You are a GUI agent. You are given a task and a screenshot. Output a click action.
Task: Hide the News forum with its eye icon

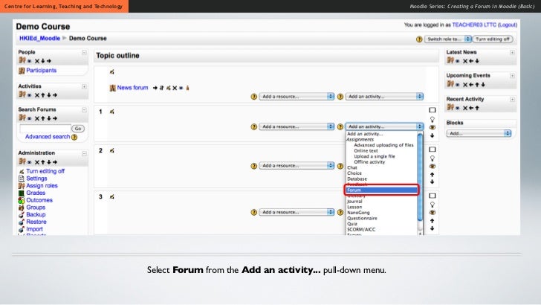tap(181, 88)
